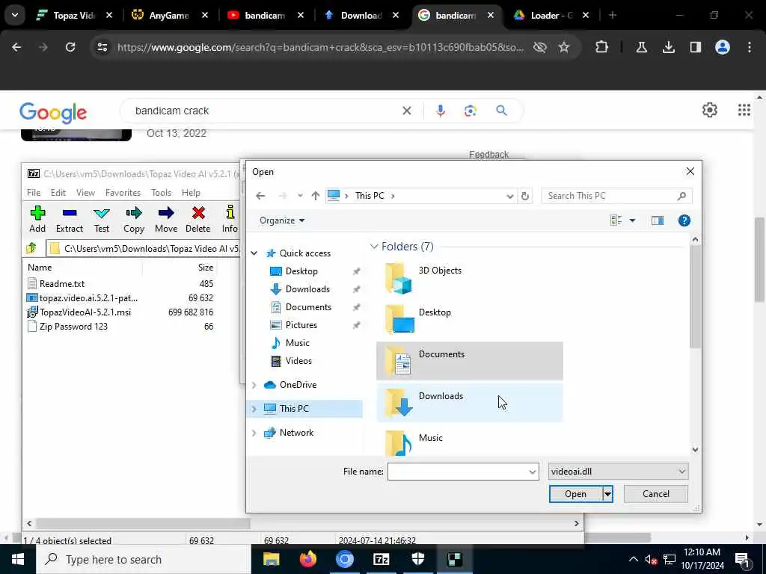Reload the page in Chrome
This screenshot has height=574, width=766.
tap(70, 47)
